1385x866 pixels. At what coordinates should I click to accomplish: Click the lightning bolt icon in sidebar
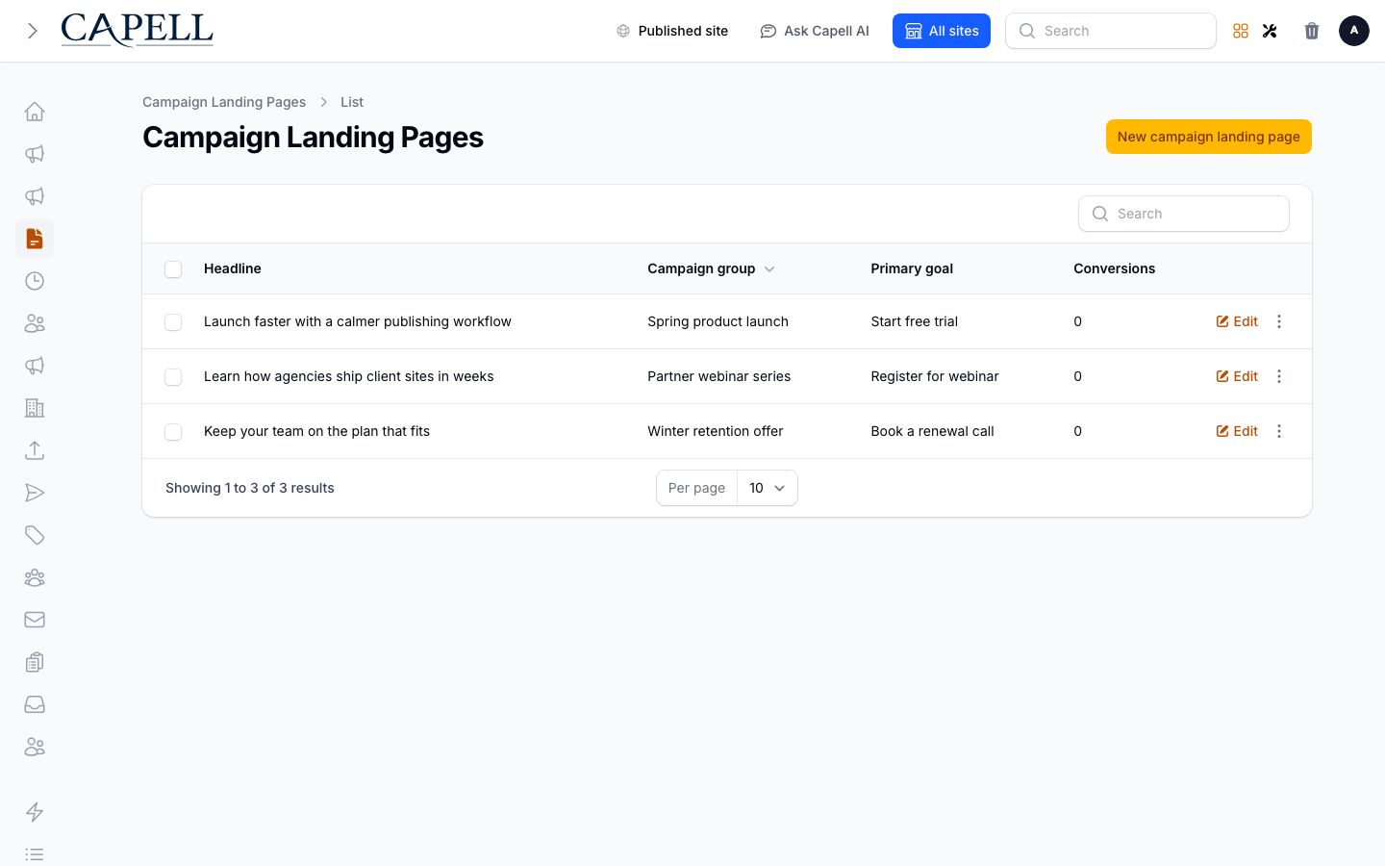click(35, 812)
